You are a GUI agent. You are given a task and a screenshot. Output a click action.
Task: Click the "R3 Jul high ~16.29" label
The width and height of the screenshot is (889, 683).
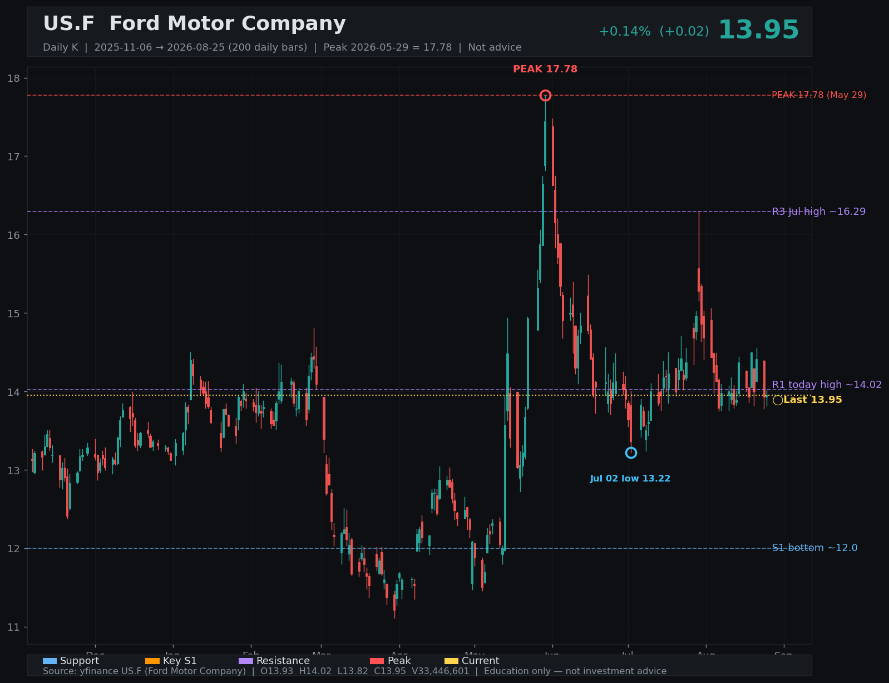coord(819,212)
